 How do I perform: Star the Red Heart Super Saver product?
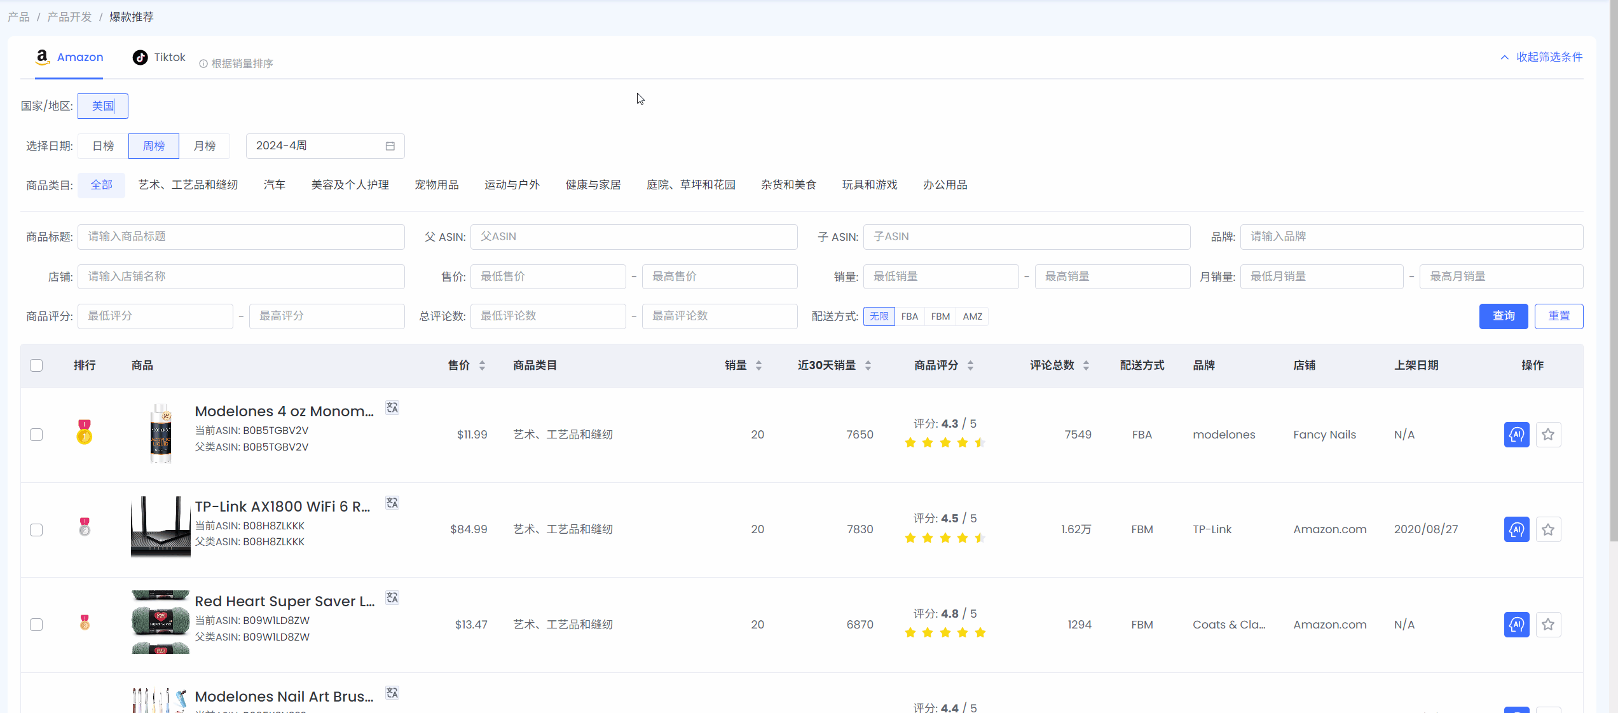click(x=1548, y=625)
